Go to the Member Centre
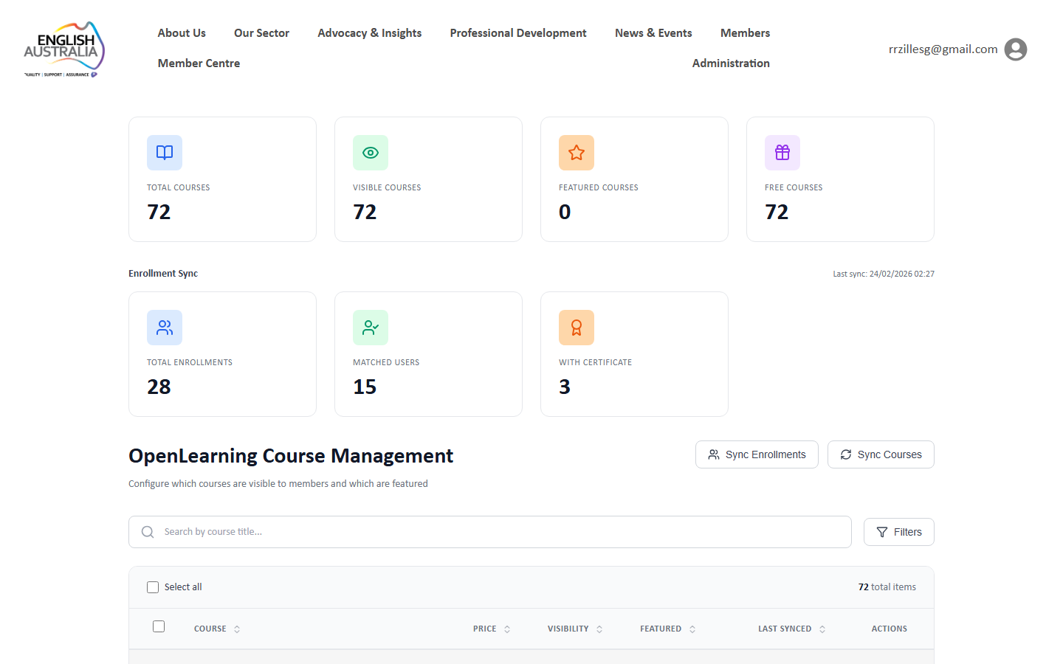Image resolution: width=1063 pixels, height=664 pixels. tap(199, 63)
